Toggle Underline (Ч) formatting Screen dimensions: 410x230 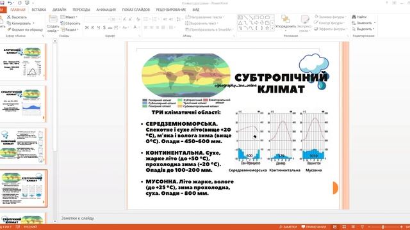pyautogui.click(x=98, y=27)
